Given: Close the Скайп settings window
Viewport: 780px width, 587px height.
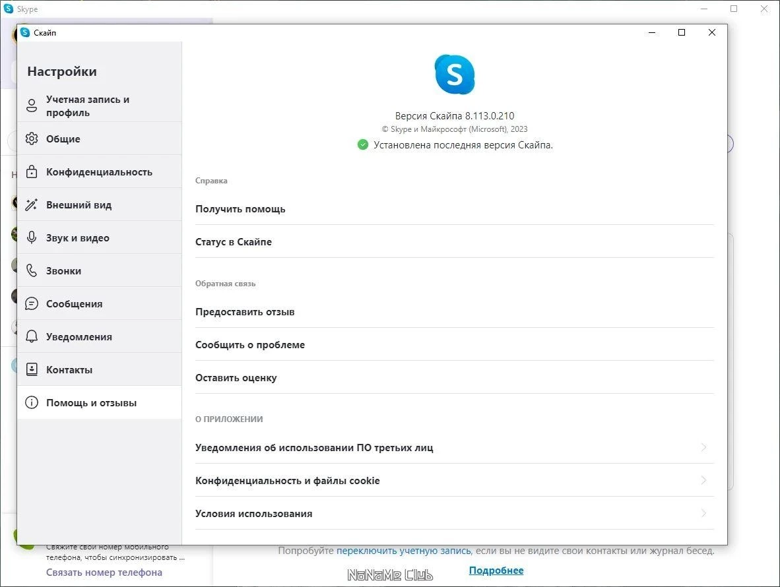Looking at the screenshot, I should (x=712, y=32).
